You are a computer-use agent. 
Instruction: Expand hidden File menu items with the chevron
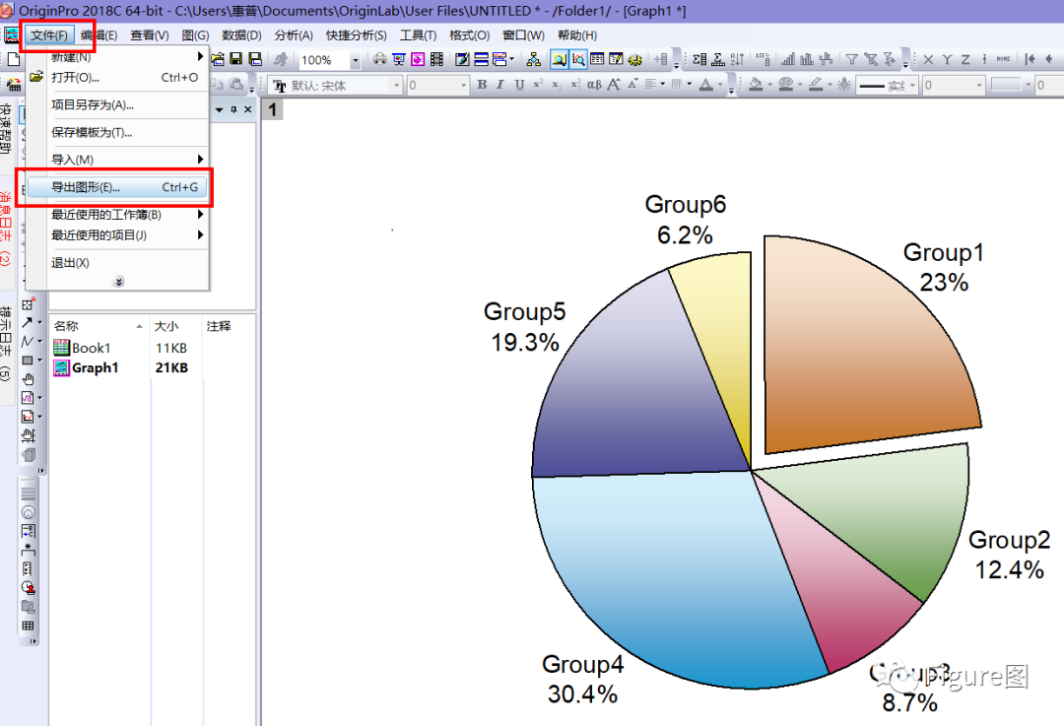(119, 282)
